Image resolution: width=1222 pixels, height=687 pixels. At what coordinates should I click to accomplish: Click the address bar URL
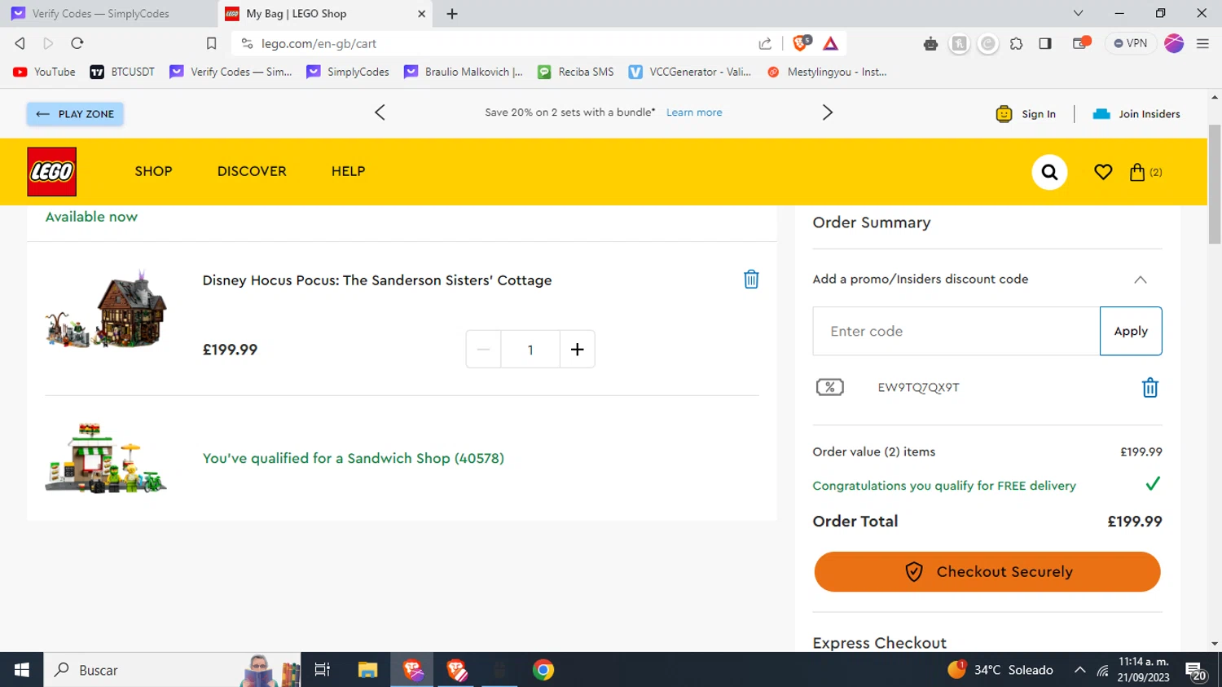point(319,44)
